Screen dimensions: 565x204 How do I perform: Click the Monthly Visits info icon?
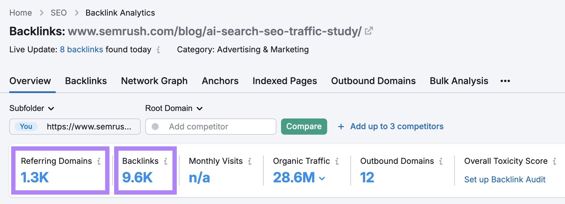click(x=250, y=162)
